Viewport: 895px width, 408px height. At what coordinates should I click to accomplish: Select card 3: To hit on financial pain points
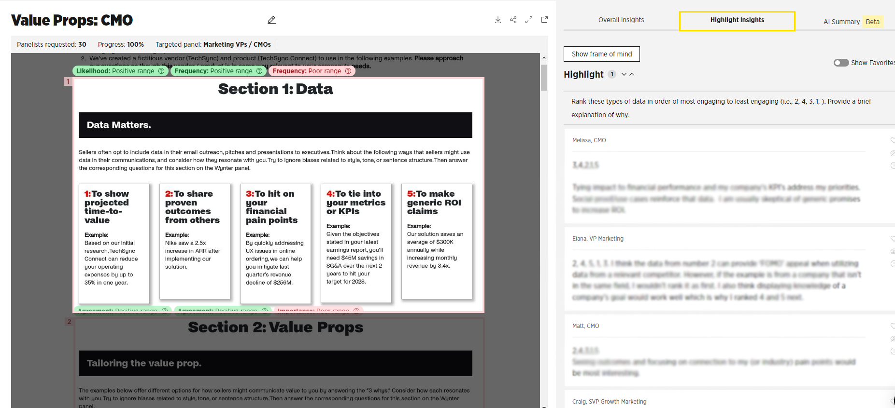coord(275,243)
